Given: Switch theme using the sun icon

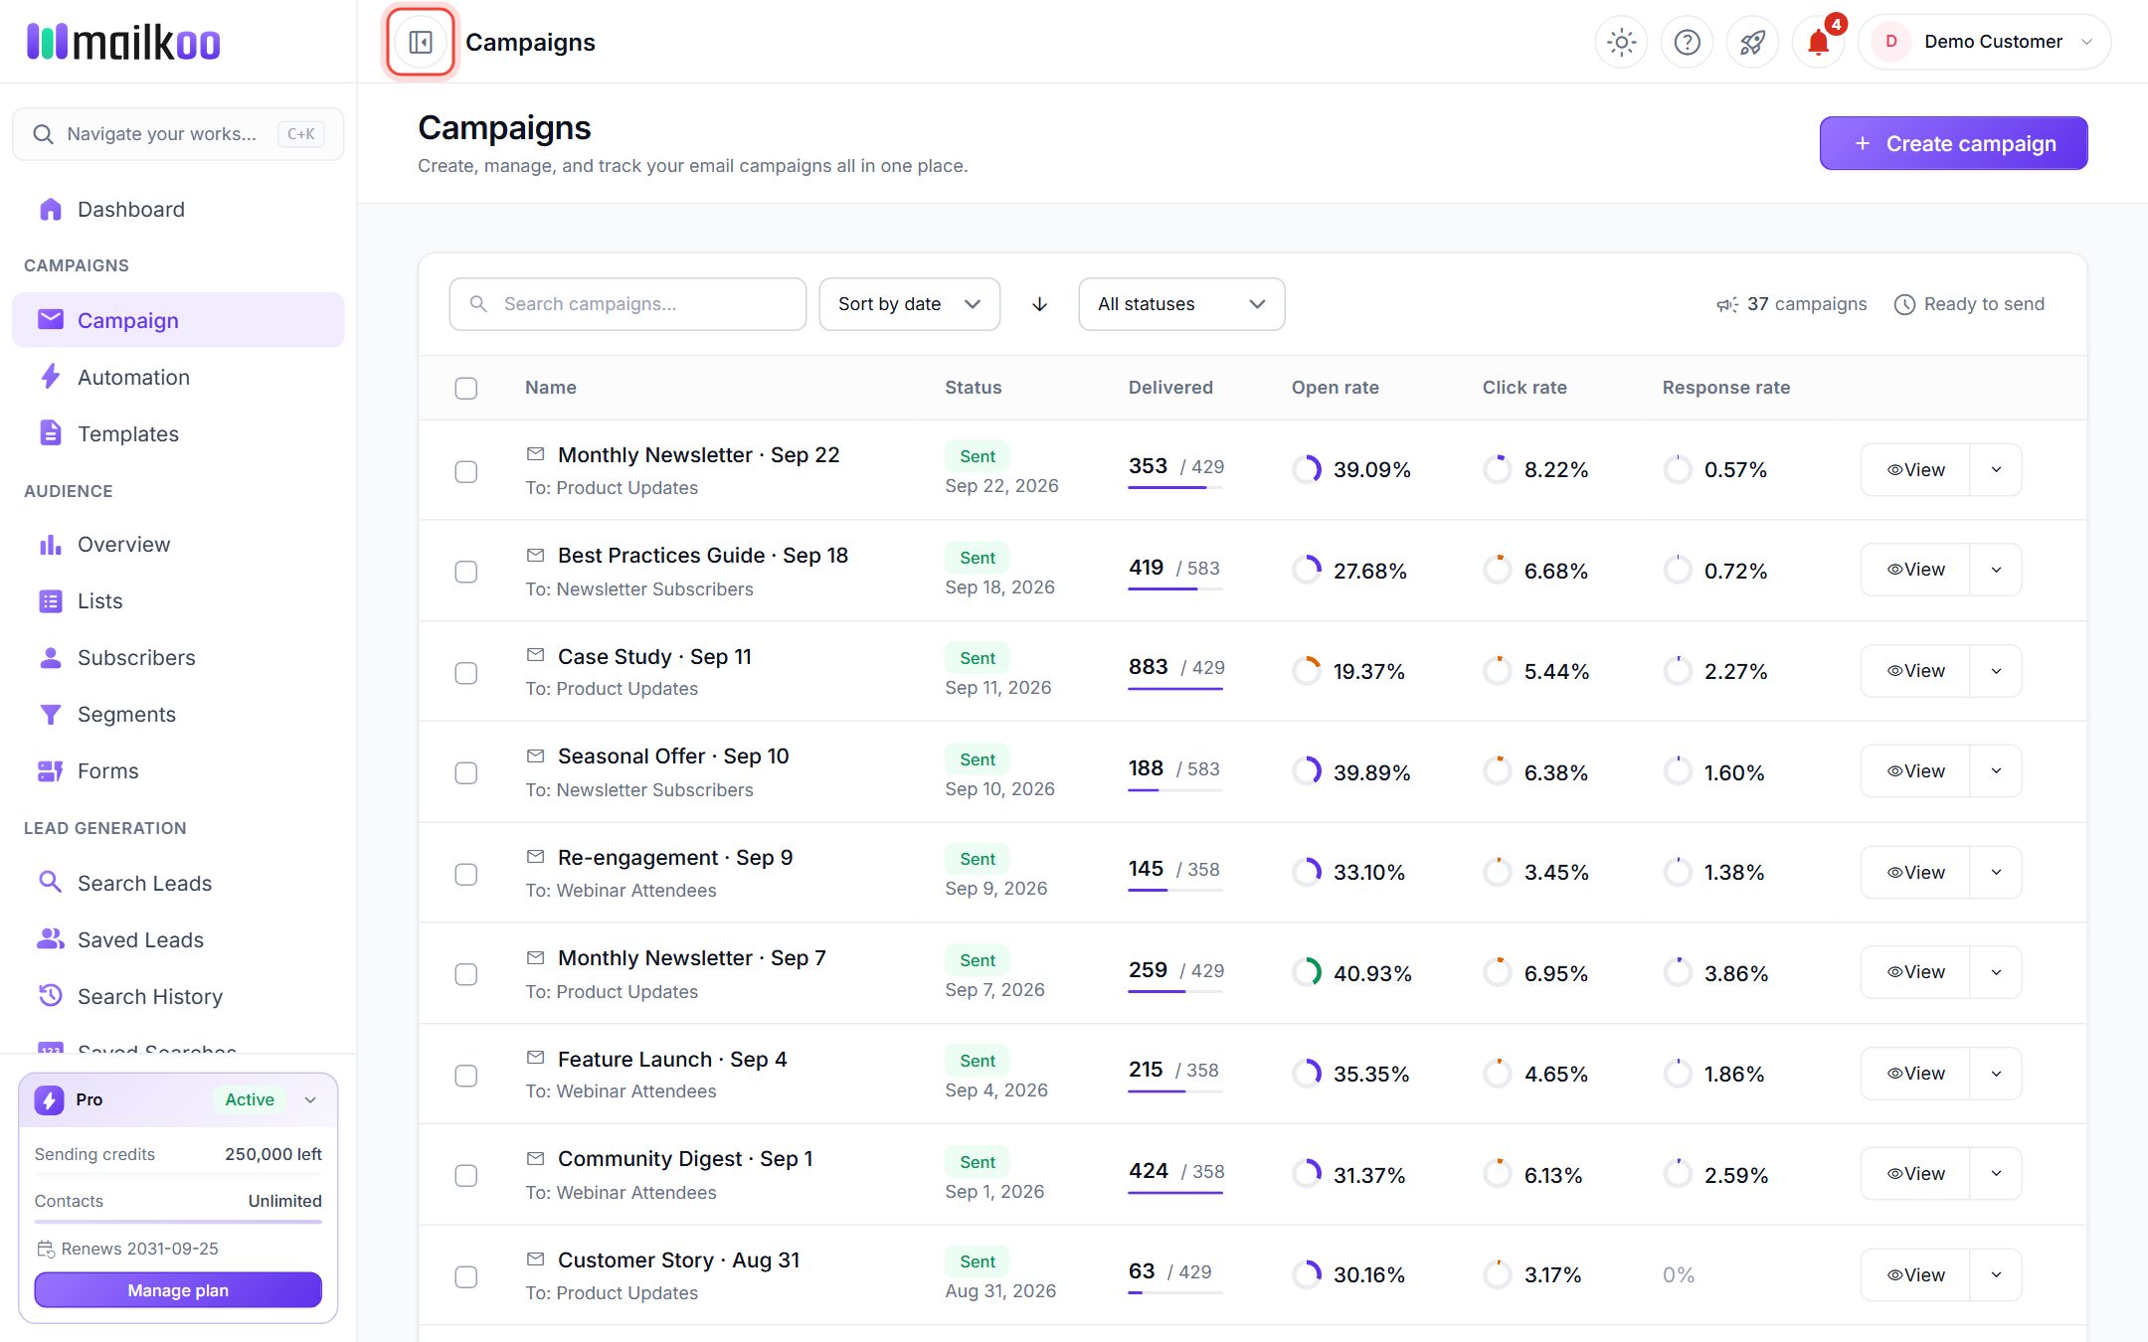Looking at the screenshot, I should click(x=1621, y=42).
